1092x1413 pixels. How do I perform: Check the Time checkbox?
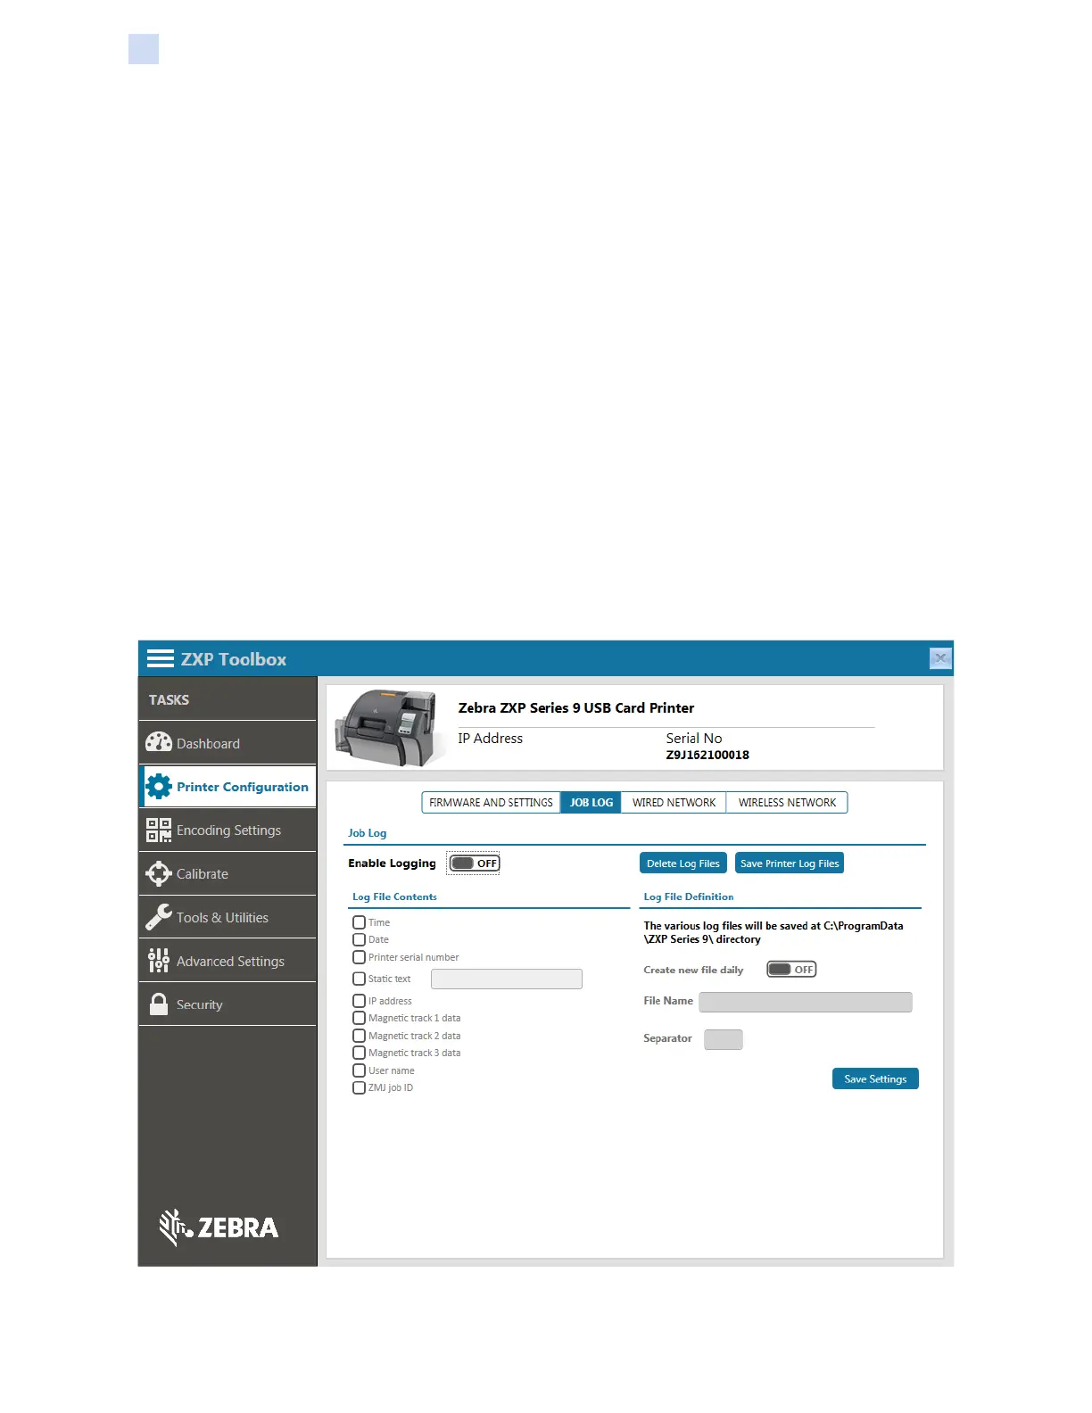(x=359, y=922)
